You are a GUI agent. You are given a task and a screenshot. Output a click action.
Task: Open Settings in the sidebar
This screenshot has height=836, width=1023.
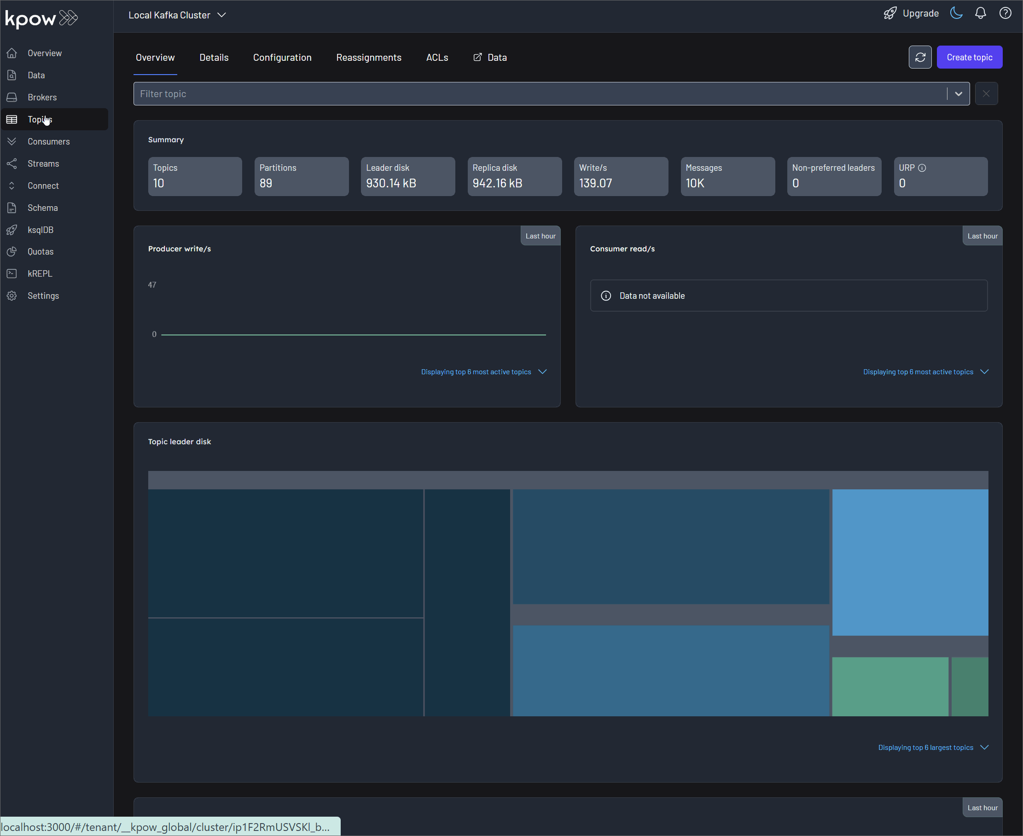(43, 296)
